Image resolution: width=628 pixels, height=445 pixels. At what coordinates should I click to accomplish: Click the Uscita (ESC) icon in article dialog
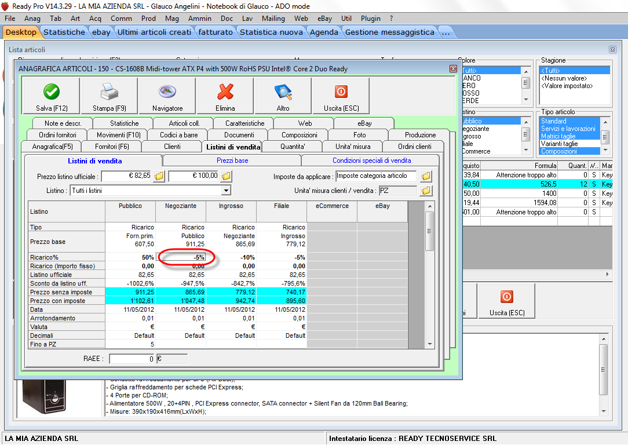(341, 92)
